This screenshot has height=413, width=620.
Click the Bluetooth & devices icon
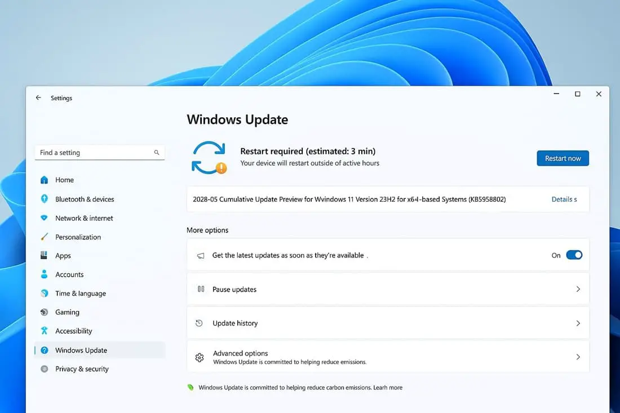(x=45, y=199)
